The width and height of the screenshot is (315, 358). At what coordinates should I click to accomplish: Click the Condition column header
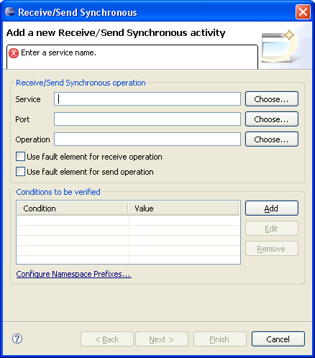point(73,208)
